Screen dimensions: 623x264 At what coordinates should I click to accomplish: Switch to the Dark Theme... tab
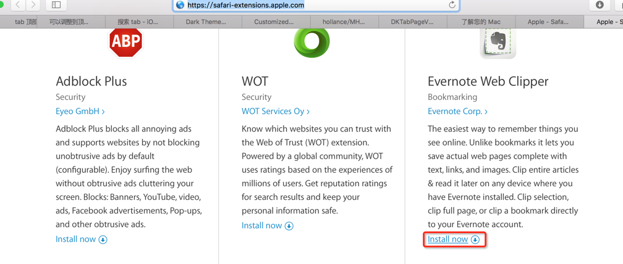click(206, 22)
